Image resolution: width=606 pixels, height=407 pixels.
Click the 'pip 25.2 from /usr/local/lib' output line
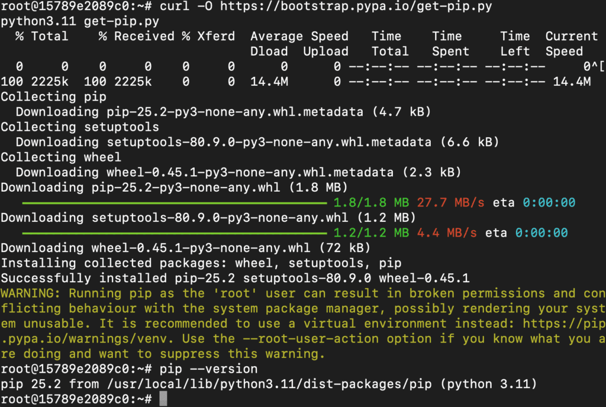[x=269, y=384]
